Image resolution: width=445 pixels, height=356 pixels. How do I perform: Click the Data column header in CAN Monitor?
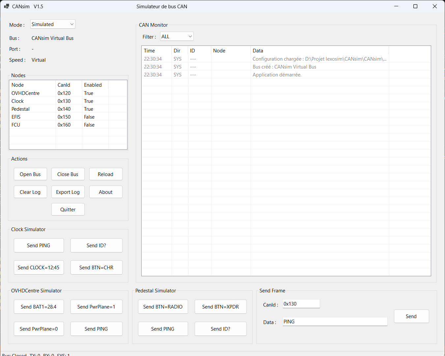258,51
